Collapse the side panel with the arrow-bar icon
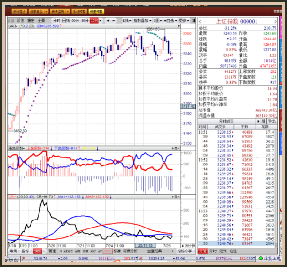Image resolution: width=287 pixels, height=267 pixels. (x=194, y=21)
